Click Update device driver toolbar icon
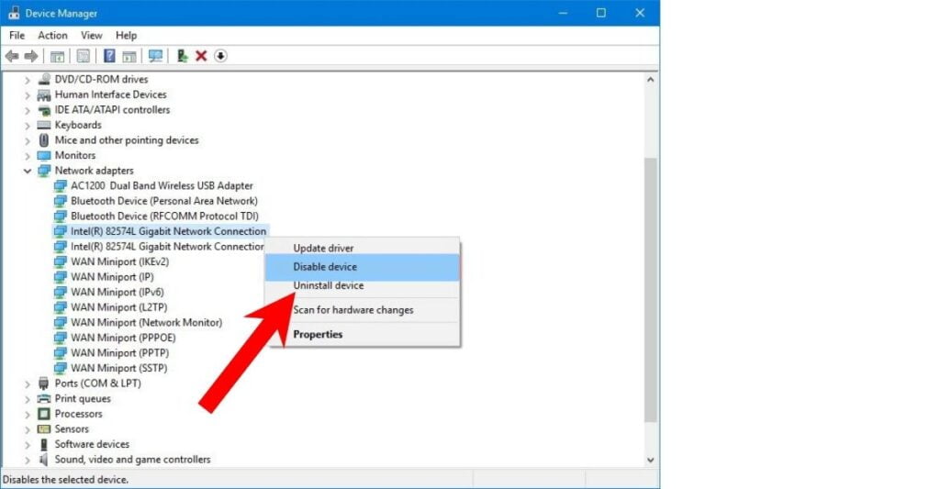 [x=183, y=56]
